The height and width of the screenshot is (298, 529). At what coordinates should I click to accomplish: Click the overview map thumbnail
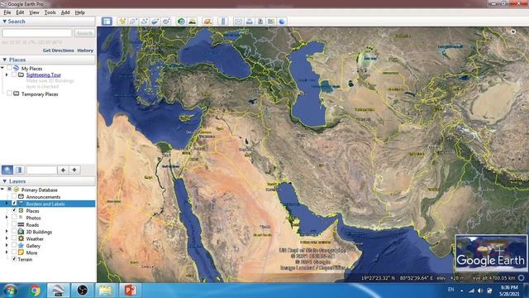491,253
